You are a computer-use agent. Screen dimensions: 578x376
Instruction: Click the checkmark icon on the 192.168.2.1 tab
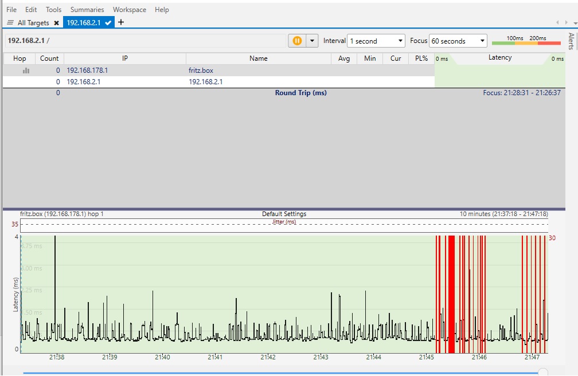tap(108, 23)
